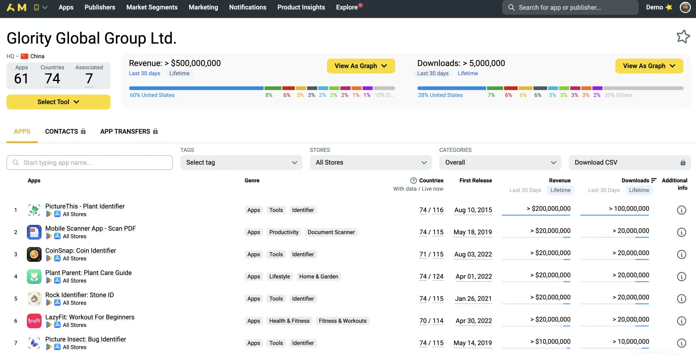Click Google Play icon under PictureThis
This screenshot has height=356, width=696.
pyautogui.click(x=49, y=214)
